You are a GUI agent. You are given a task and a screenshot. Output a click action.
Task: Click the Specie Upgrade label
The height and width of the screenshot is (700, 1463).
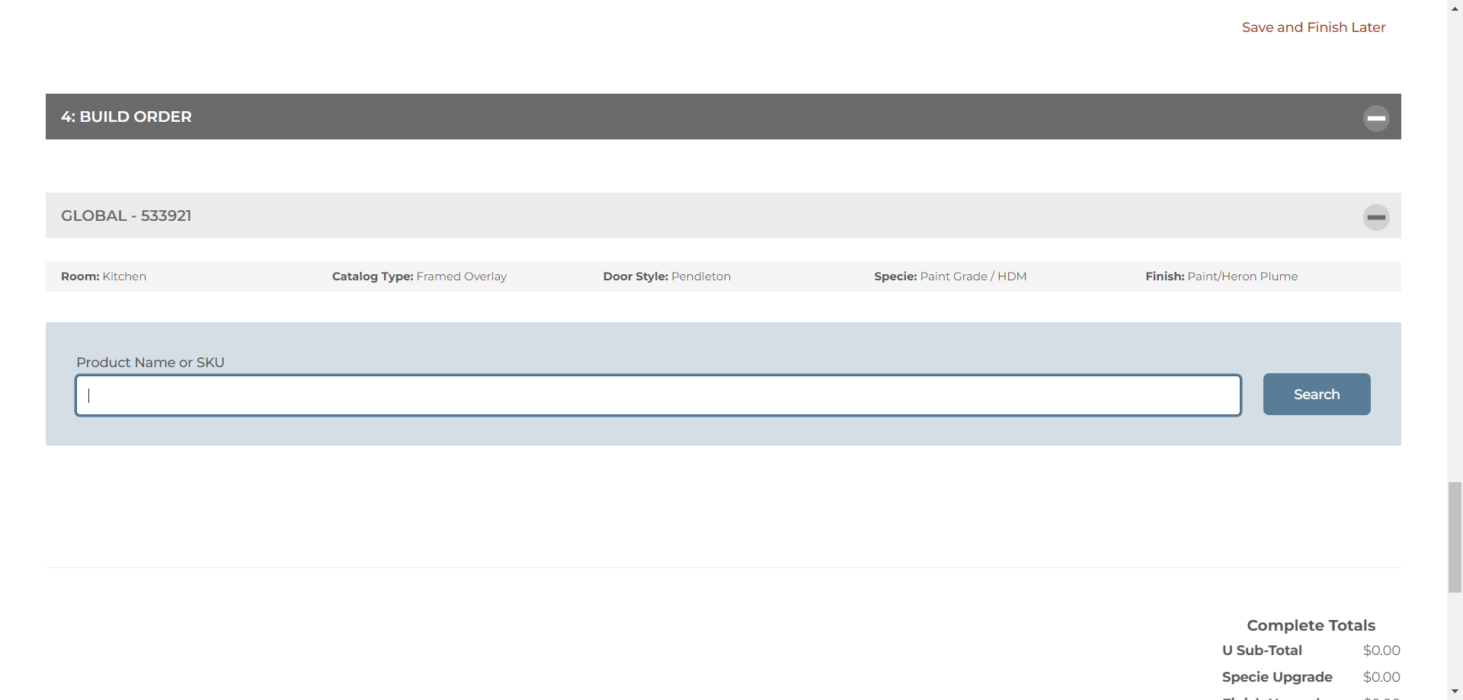click(1277, 677)
